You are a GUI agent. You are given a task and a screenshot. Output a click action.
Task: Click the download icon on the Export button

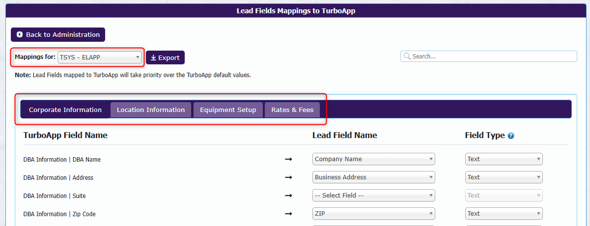pos(153,58)
